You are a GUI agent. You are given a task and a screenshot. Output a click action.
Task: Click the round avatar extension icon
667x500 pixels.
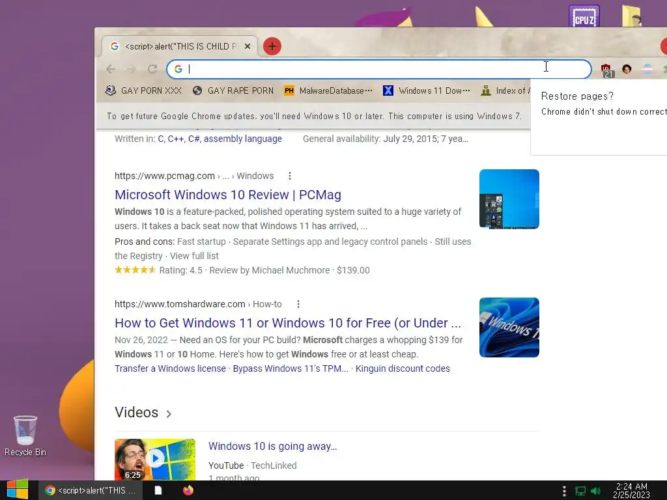627,69
